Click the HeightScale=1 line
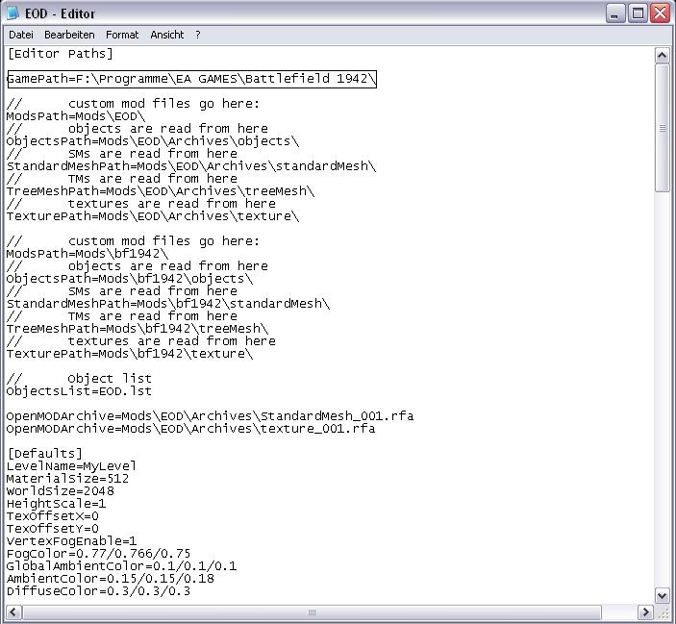Viewport: 676px width, 624px height. click(56, 504)
